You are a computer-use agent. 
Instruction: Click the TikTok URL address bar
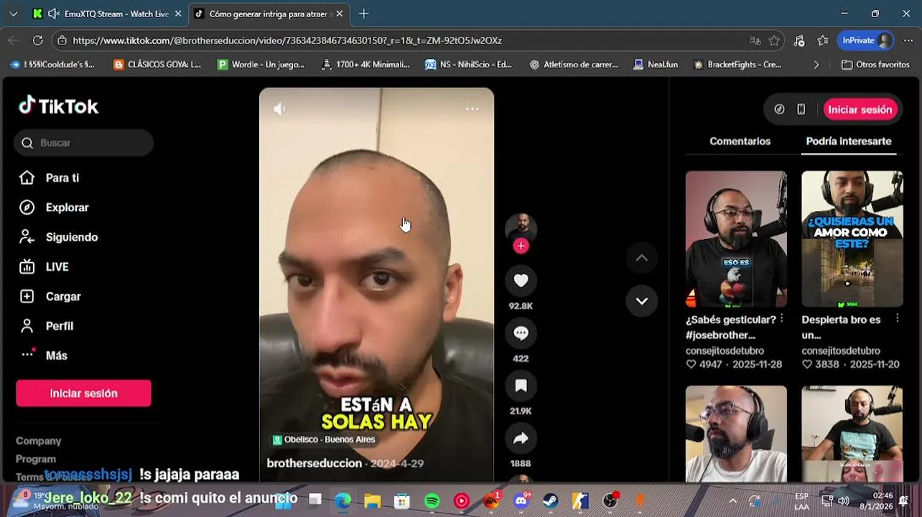pos(402,40)
